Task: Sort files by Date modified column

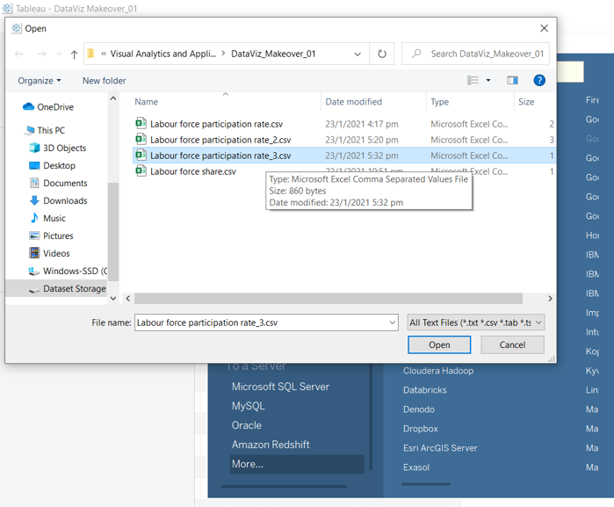Action: 353,102
